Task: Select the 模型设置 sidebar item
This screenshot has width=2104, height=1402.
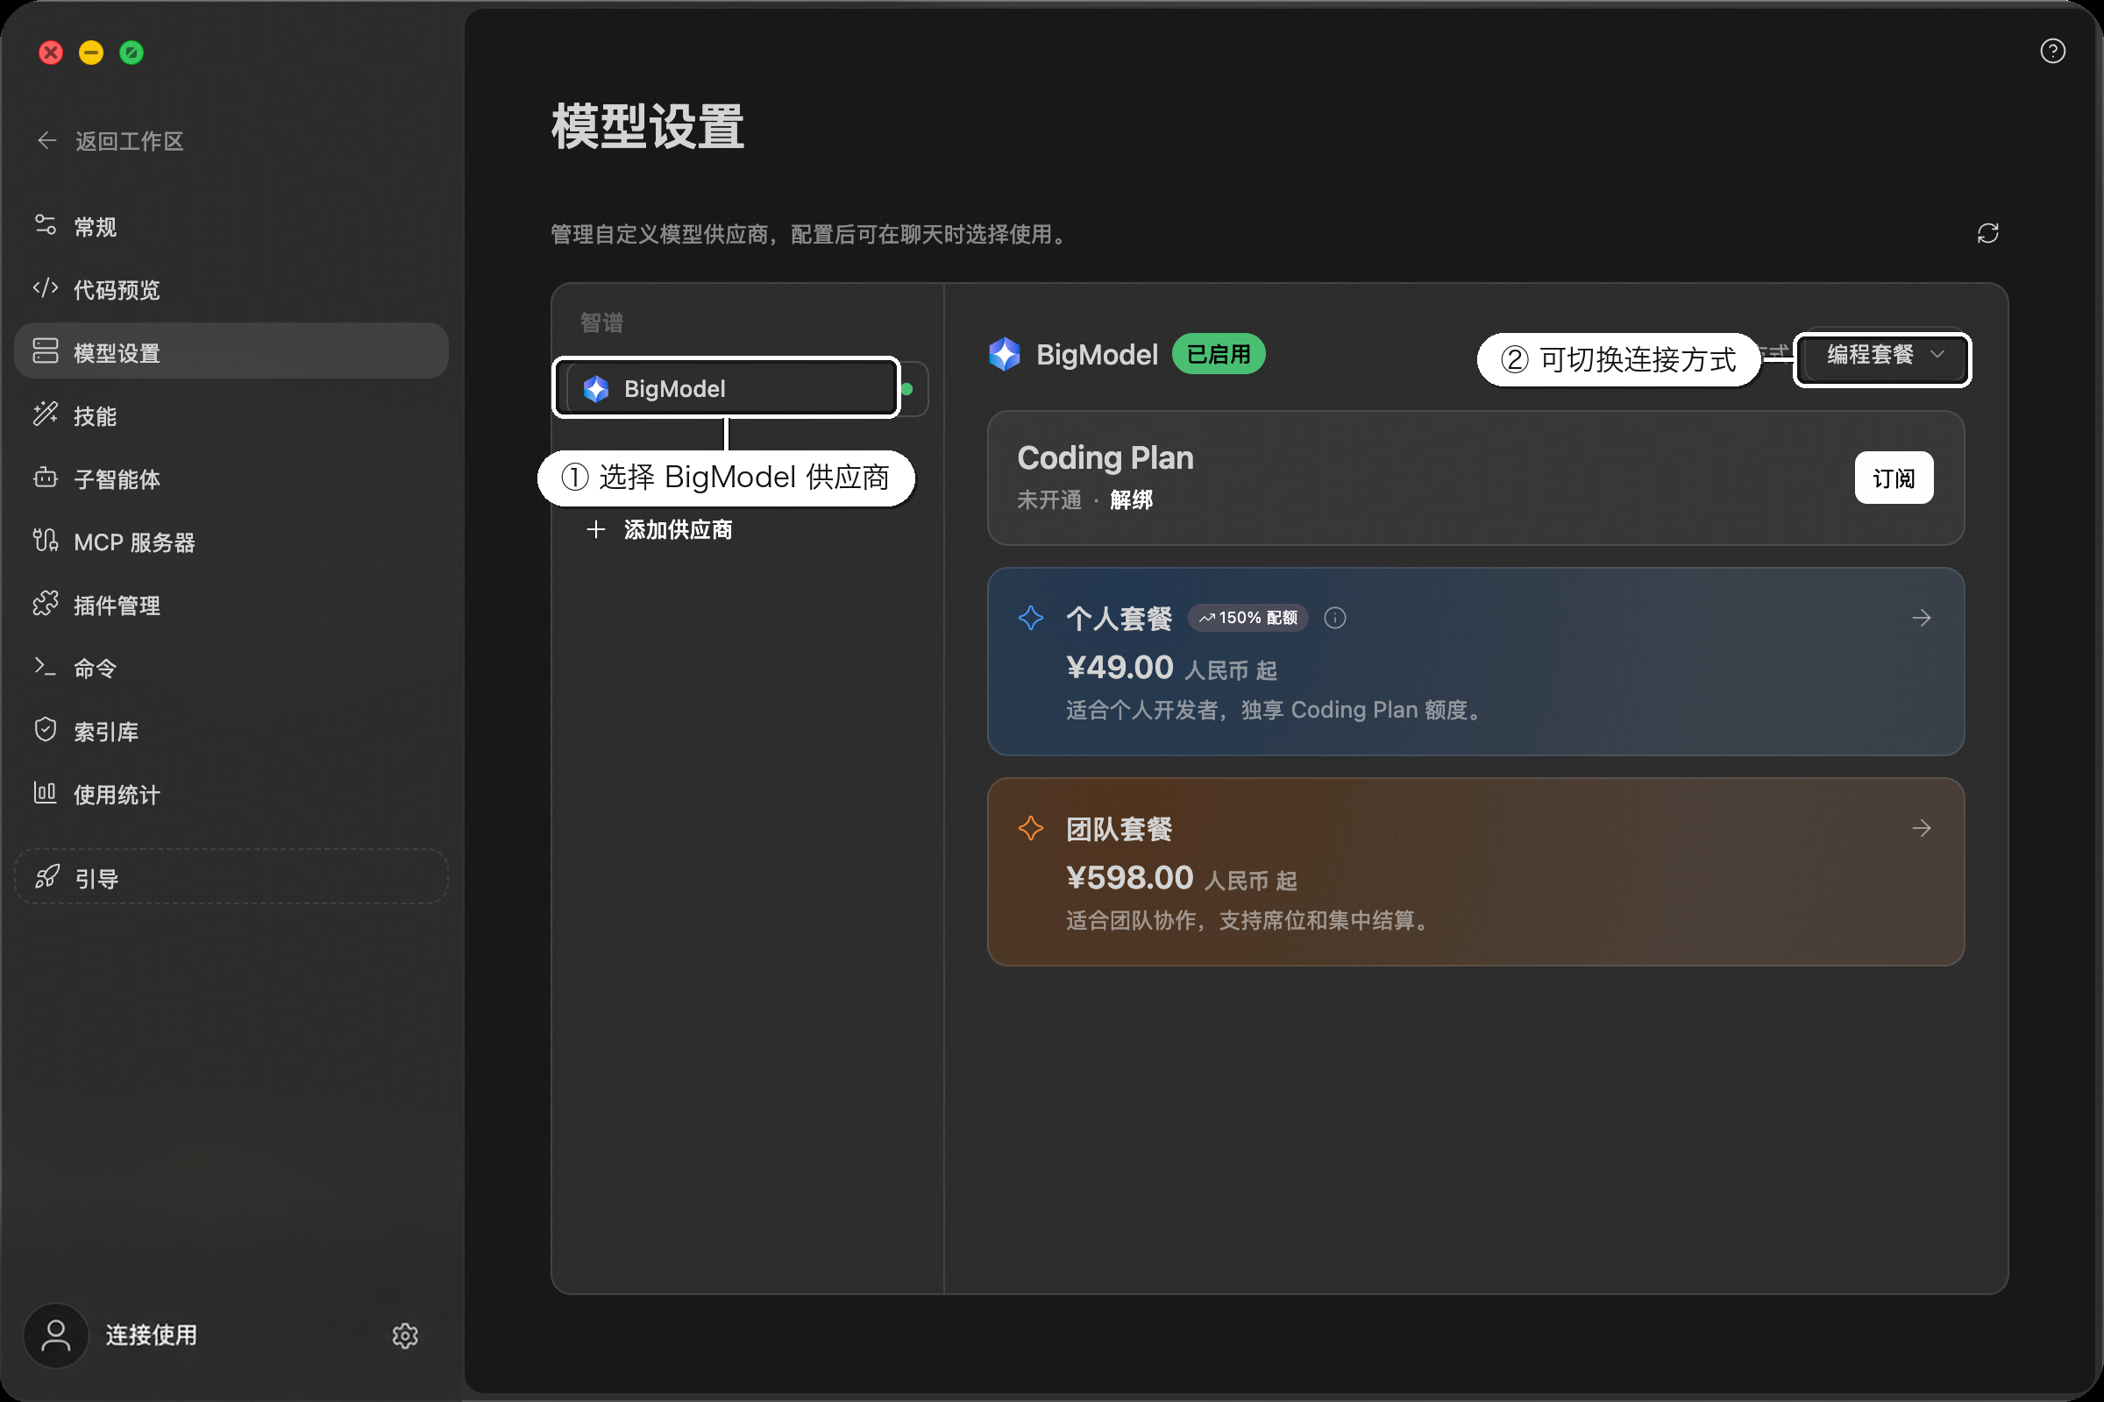Action: pos(231,352)
